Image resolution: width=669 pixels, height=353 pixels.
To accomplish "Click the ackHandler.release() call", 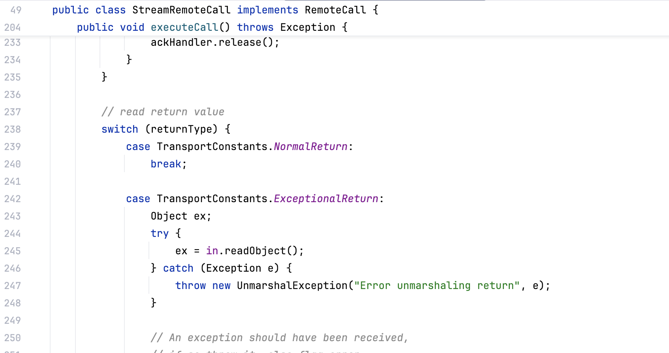I will click(215, 42).
